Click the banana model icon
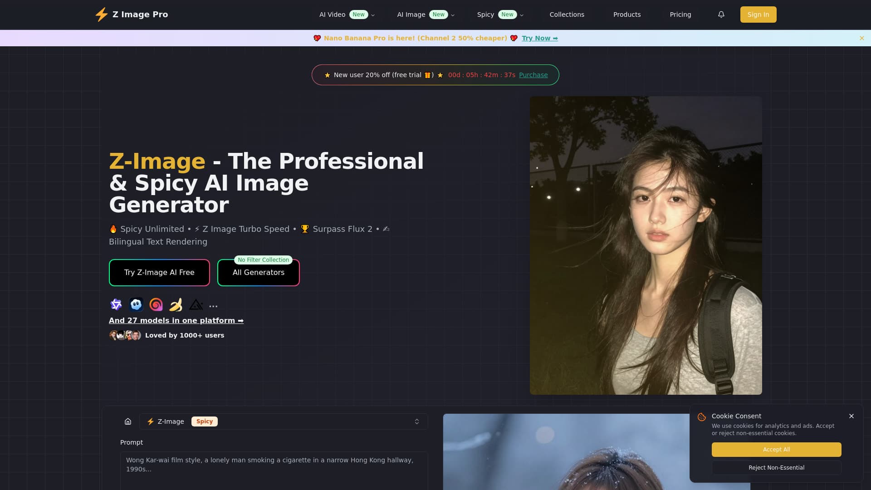 [x=176, y=304]
